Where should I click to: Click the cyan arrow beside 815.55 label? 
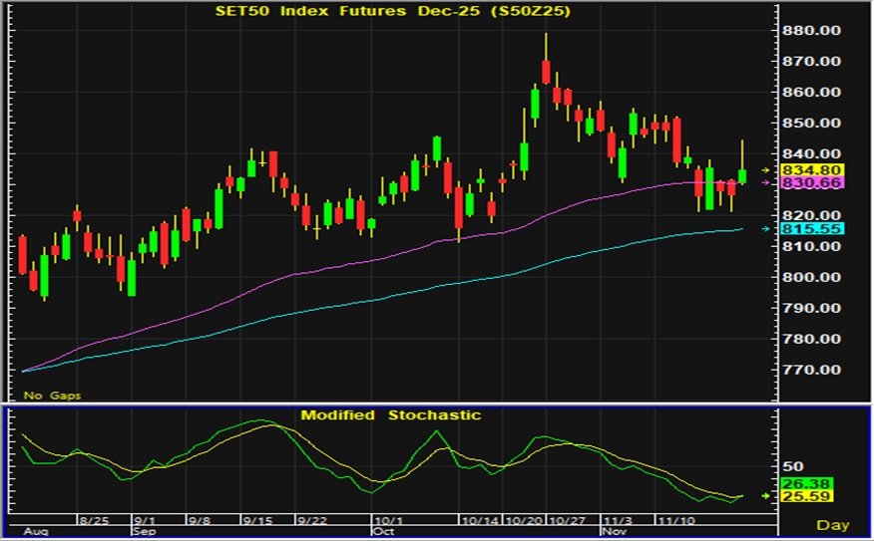765,229
